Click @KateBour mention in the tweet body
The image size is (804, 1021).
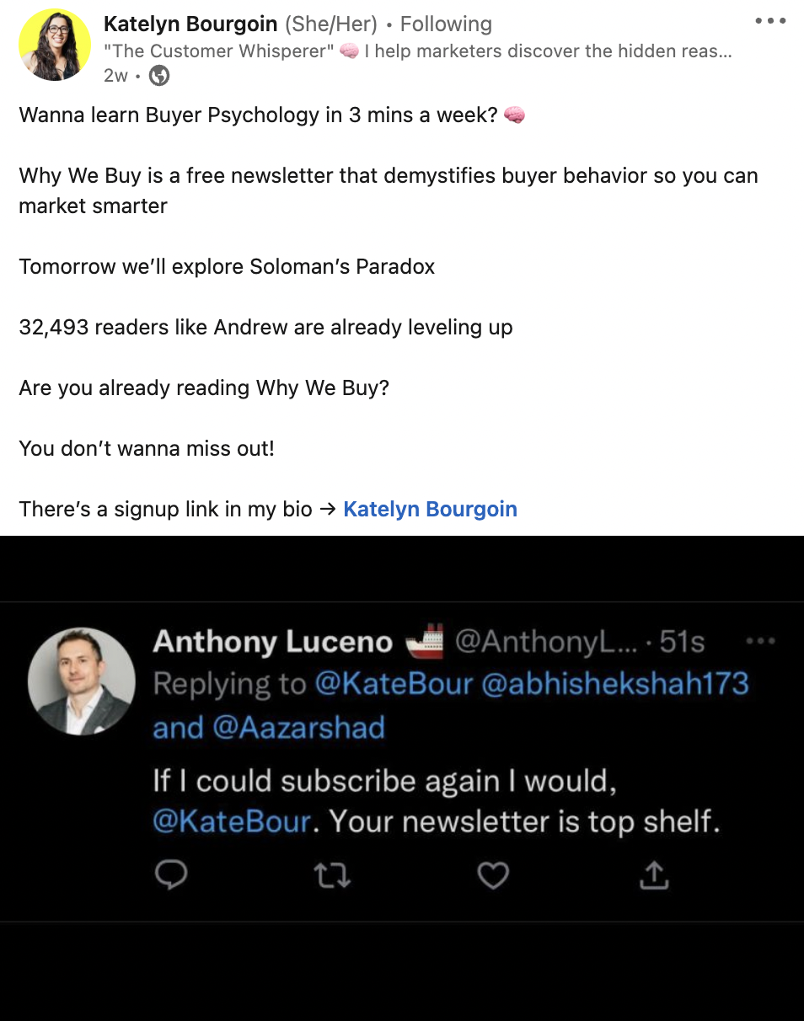tap(232, 821)
